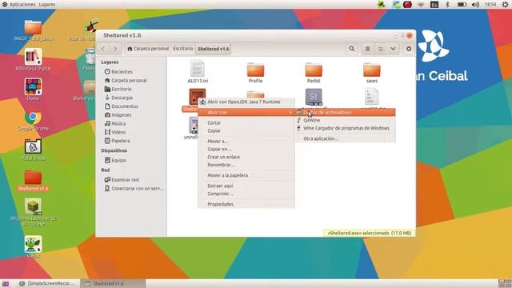Open Documentos in the sidebar

point(125,106)
